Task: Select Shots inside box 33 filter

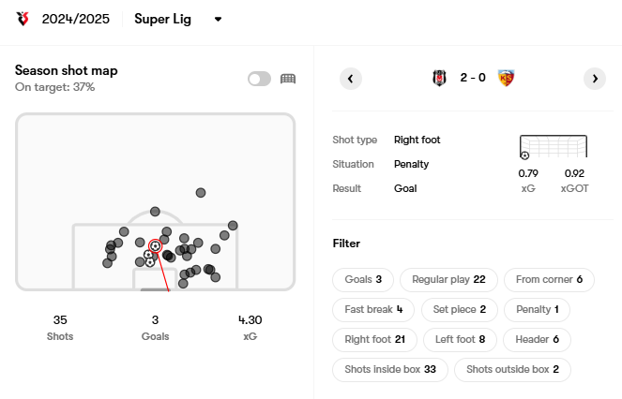Action: [x=390, y=370]
